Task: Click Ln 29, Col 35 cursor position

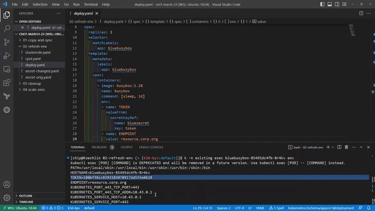Action: pyautogui.click(x=203, y=208)
